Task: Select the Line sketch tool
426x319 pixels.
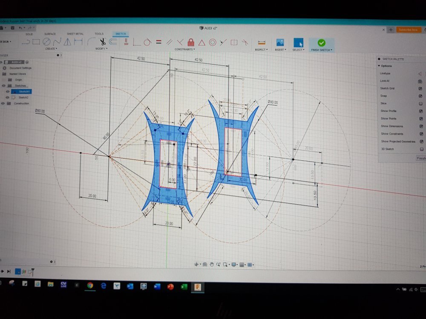Action: click(x=26, y=42)
